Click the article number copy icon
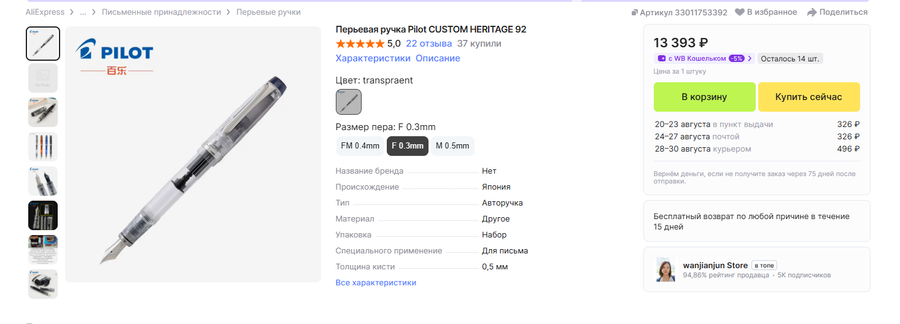Image resolution: width=900 pixels, height=324 pixels. [635, 12]
